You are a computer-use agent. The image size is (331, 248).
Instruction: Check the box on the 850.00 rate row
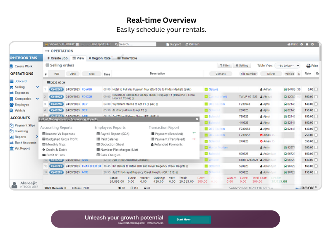316,97
